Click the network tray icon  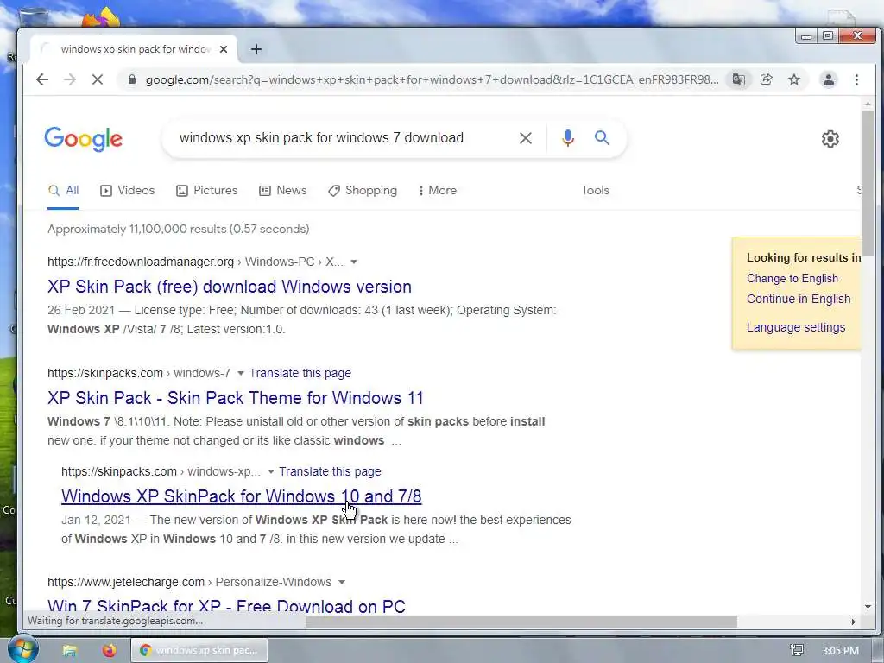[797, 651]
